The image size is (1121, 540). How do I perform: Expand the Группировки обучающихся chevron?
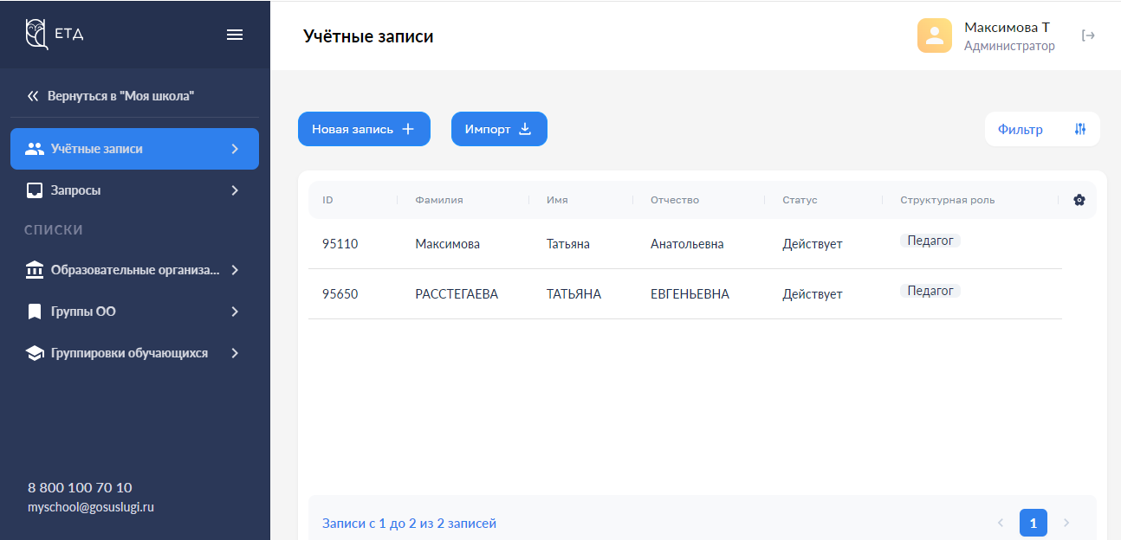point(235,353)
